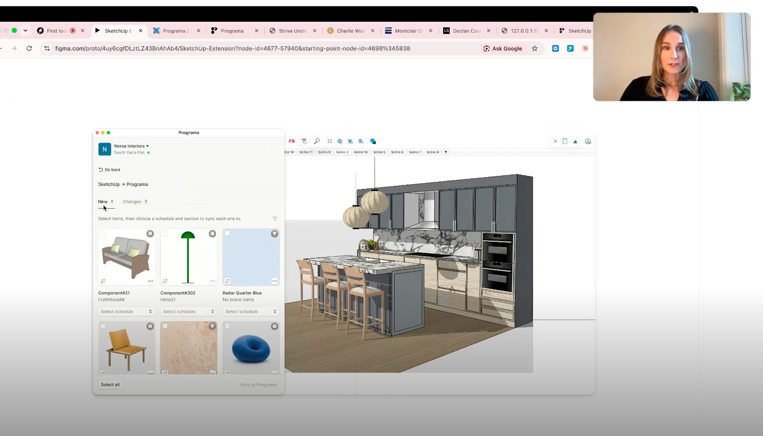
Task: Click the component badge icon on sofa card
Action: click(x=150, y=234)
